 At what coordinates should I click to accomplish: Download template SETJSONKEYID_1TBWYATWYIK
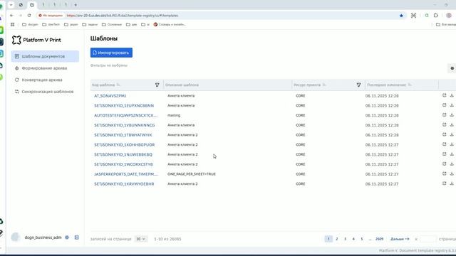pyautogui.click(x=452, y=134)
